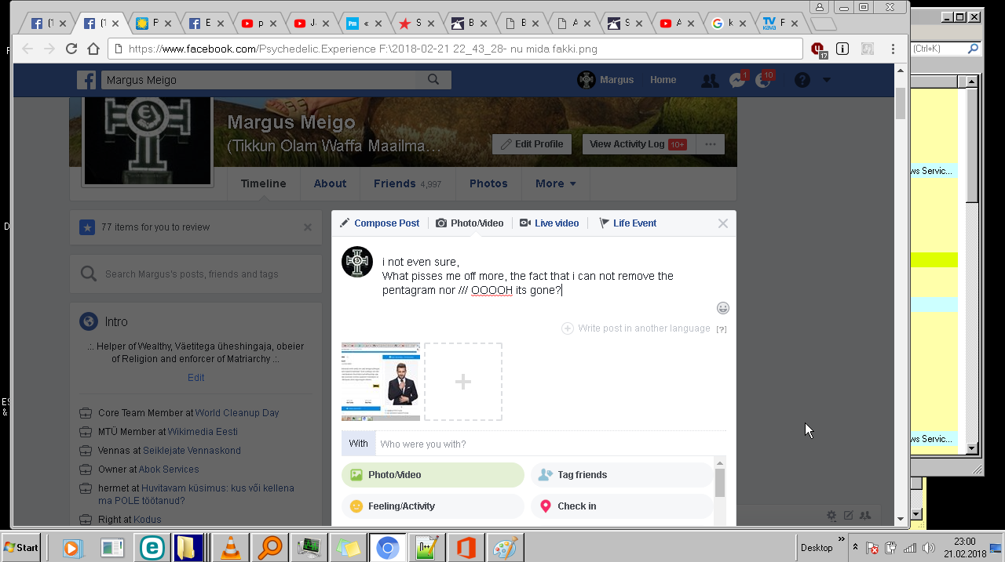This screenshot has width=1005, height=562.
Task: Click Edit under the Intro bio
Action: (196, 378)
